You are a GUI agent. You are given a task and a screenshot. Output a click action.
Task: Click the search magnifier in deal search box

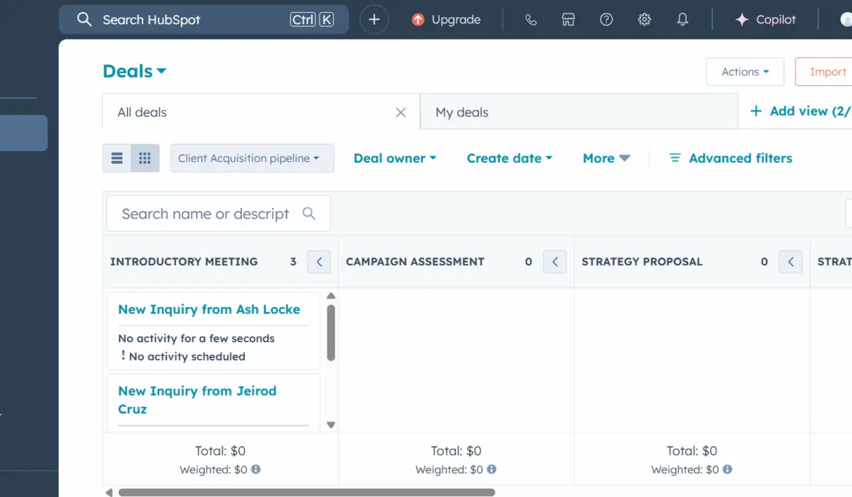tap(309, 214)
